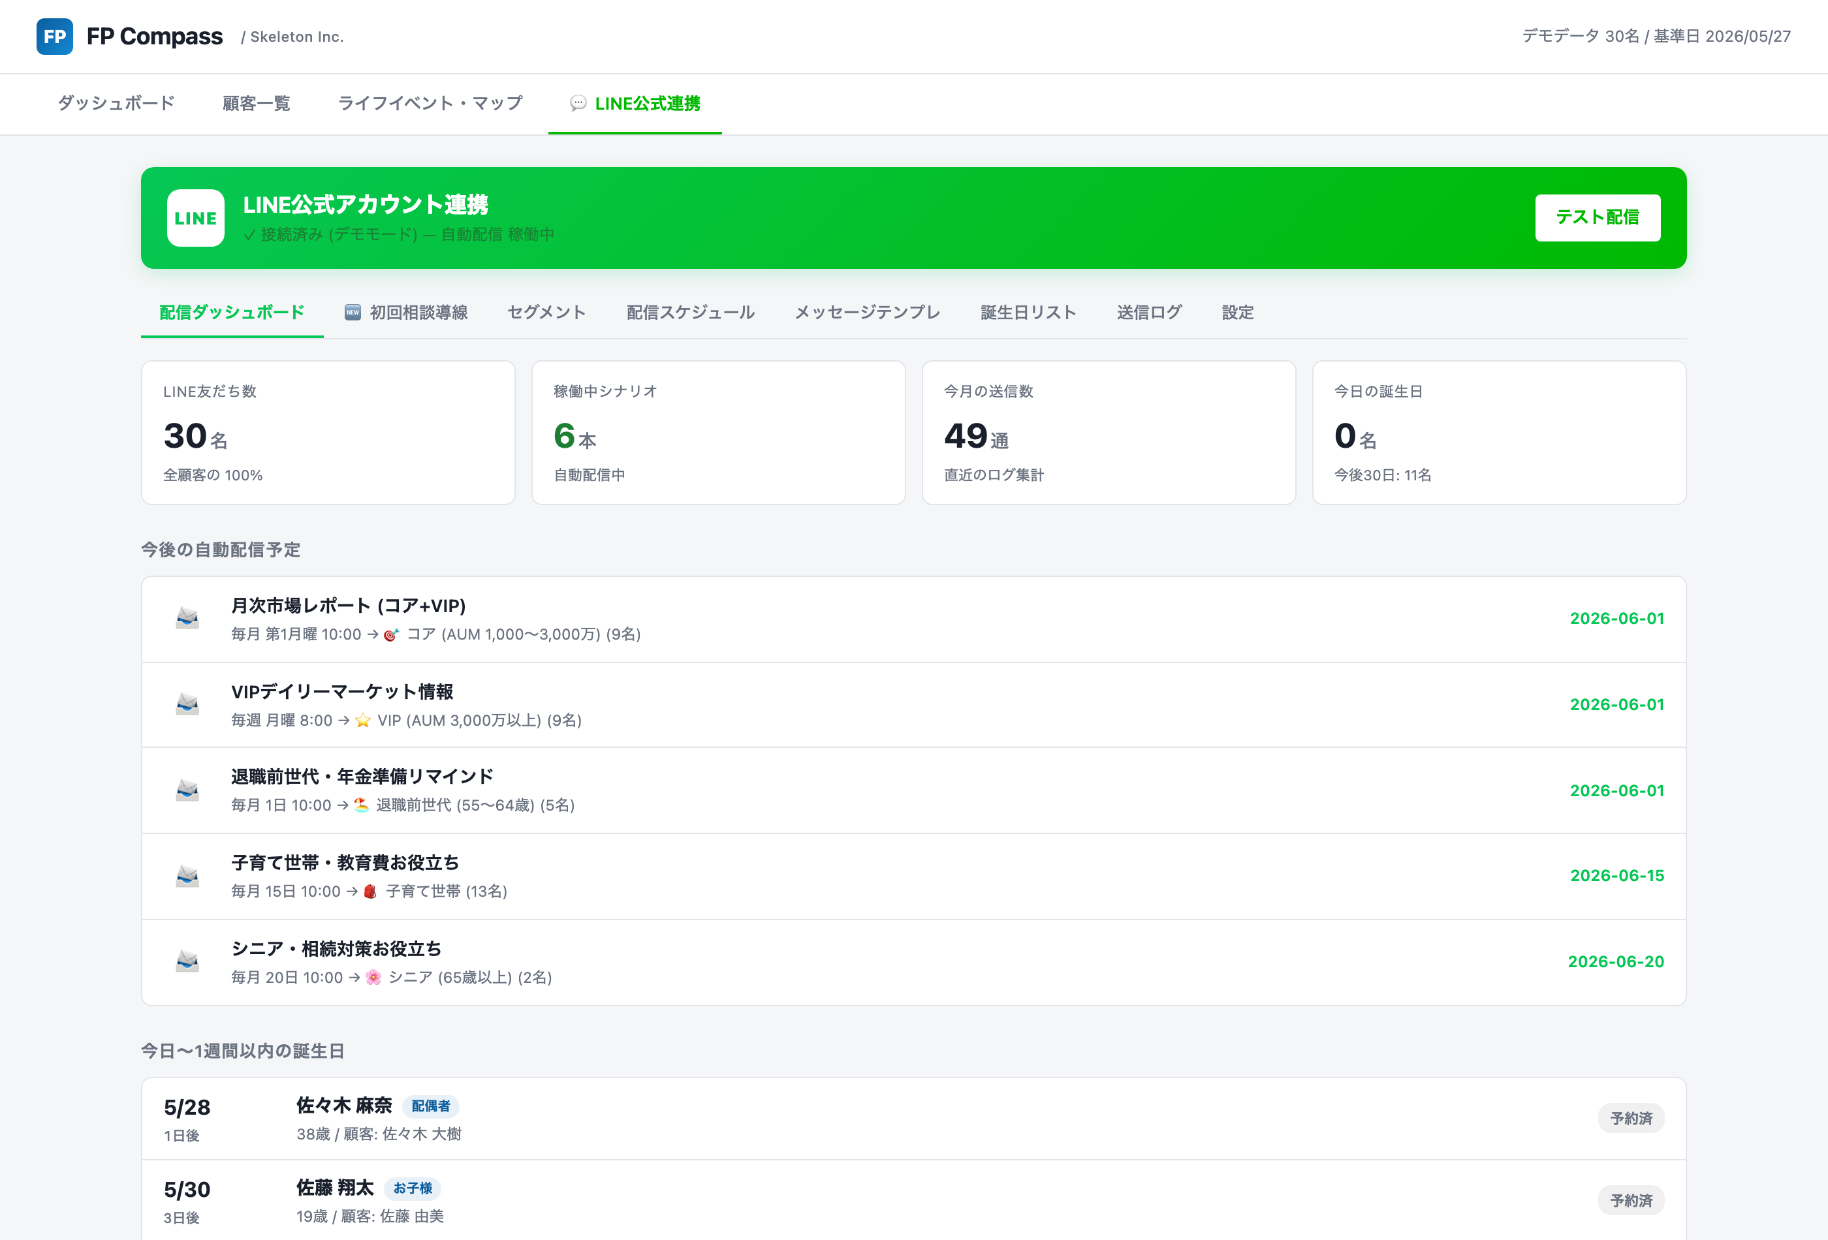Click date 2026-06-15
Screen dimensions: 1828x1240
pyautogui.click(x=1617, y=875)
